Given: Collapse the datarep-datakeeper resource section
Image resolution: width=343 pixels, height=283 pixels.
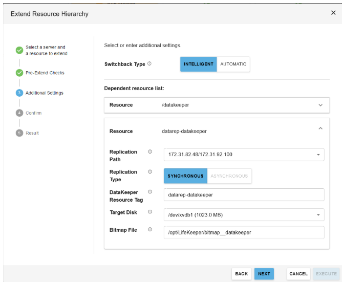Looking at the screenshot, I should pyautogui.click(x=320, y=128).
